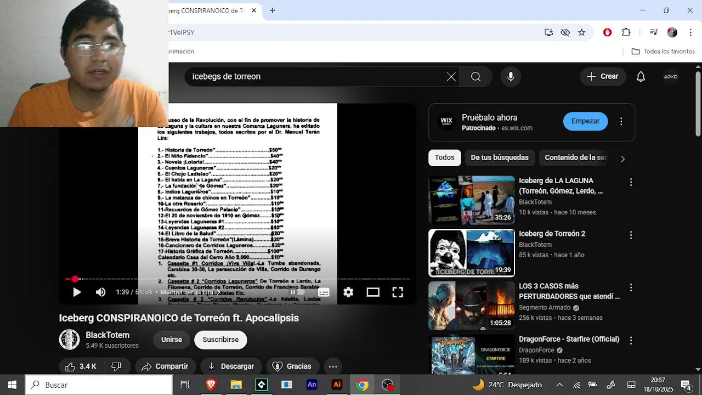The width and height of the screenshot is (702, 395).
Task: Select the De tus búsquedas chip
Action: tap(500, 157)
